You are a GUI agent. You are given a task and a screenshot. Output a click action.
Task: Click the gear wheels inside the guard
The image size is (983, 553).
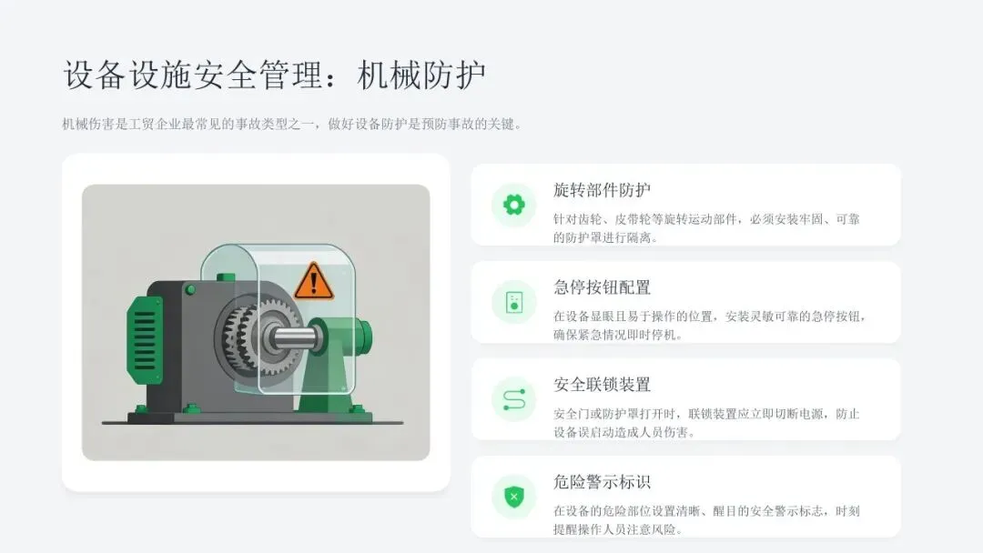258,337
